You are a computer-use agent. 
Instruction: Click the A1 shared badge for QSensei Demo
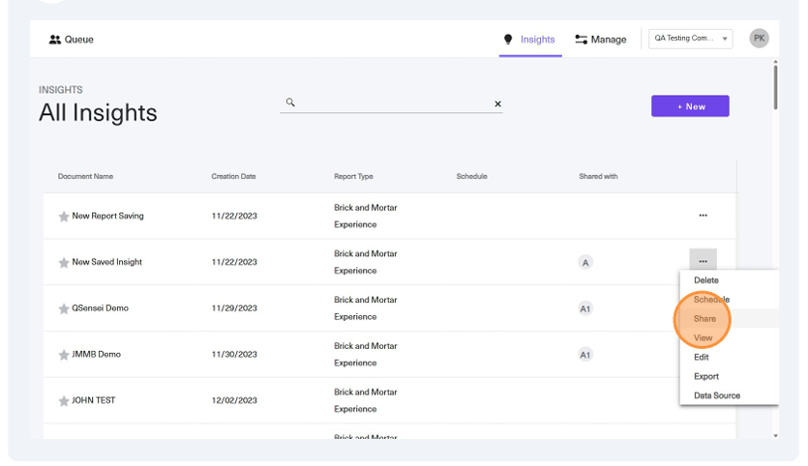(584, 309)
